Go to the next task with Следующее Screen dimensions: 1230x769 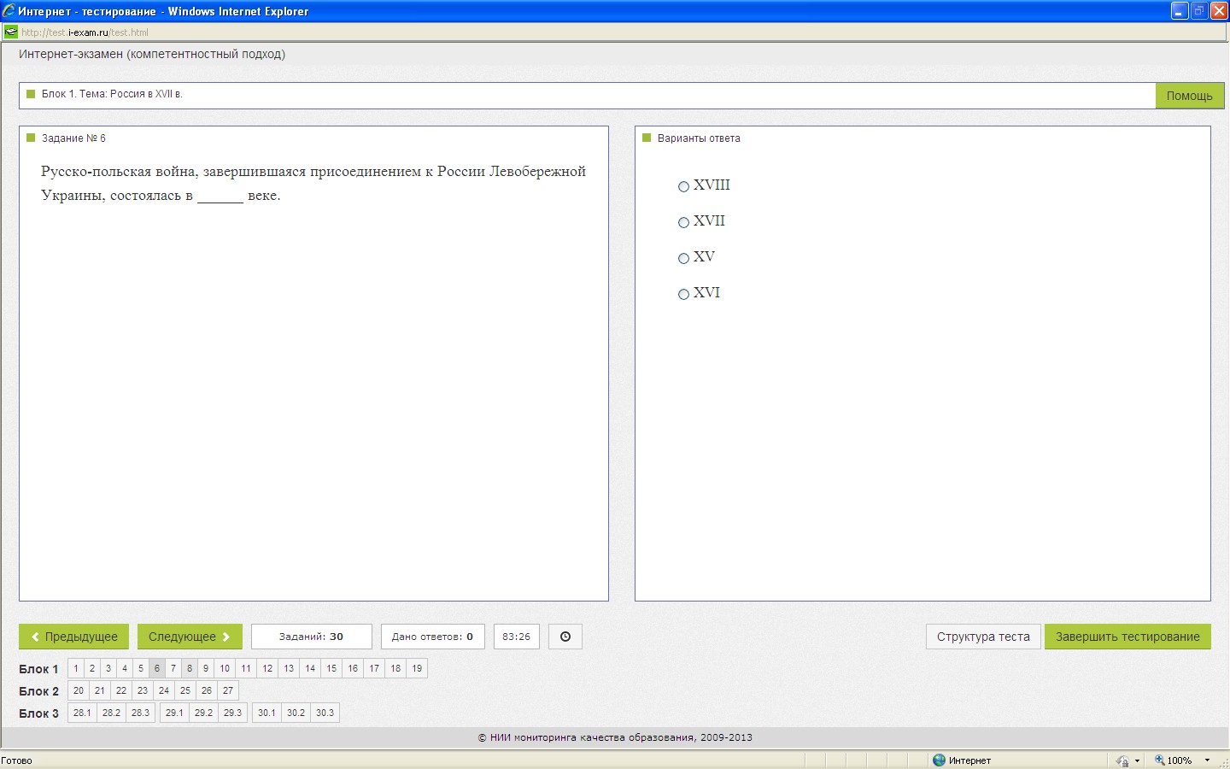[x=190, y=637]
